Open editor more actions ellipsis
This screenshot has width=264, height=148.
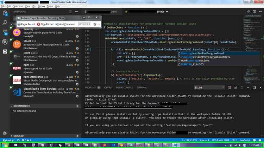tap(260, 12)
